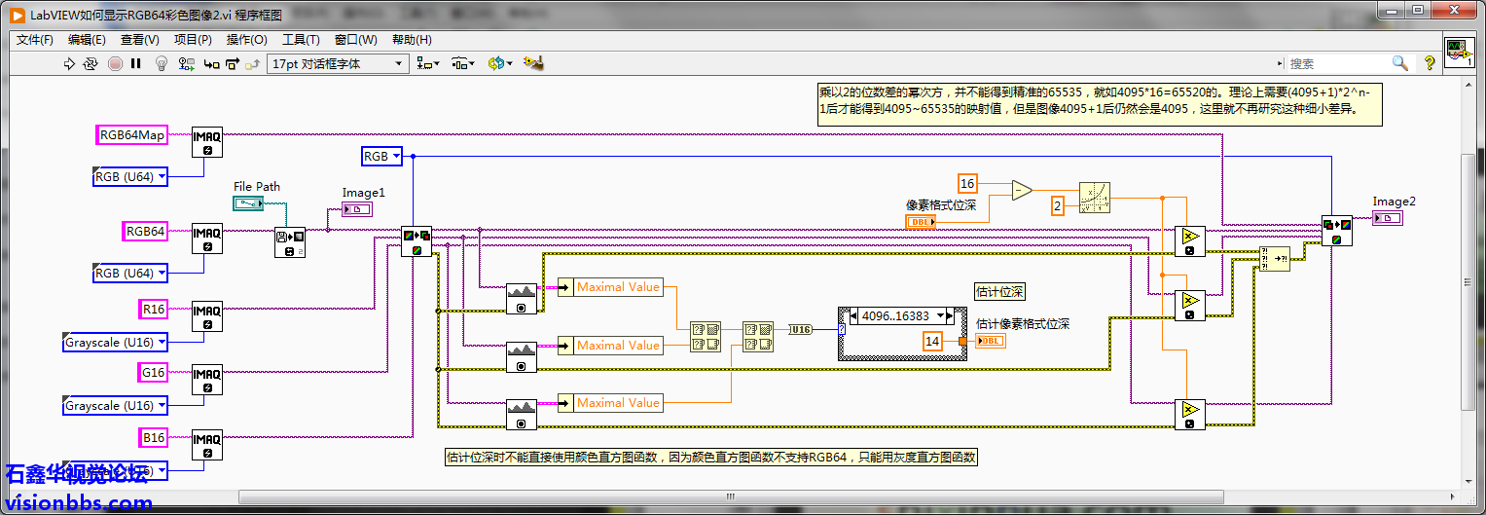Click the Clean Up Diagram icon

(532, 64)
